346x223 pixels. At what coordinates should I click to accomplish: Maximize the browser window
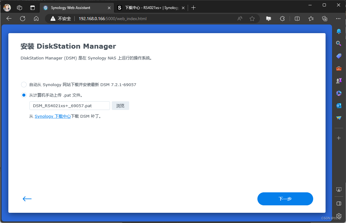point(324,5)
